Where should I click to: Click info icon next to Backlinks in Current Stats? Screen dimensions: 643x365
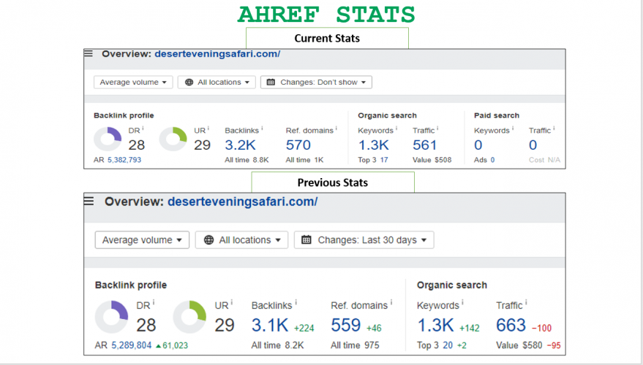262,128
